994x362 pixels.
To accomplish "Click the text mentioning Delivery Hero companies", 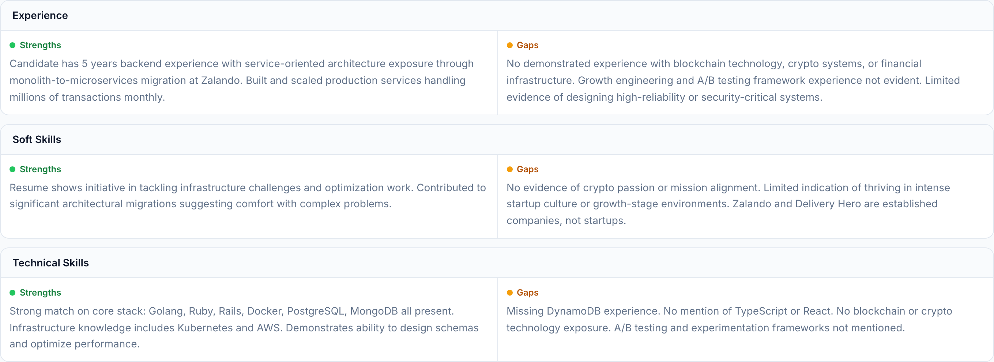I will (722, 204).
